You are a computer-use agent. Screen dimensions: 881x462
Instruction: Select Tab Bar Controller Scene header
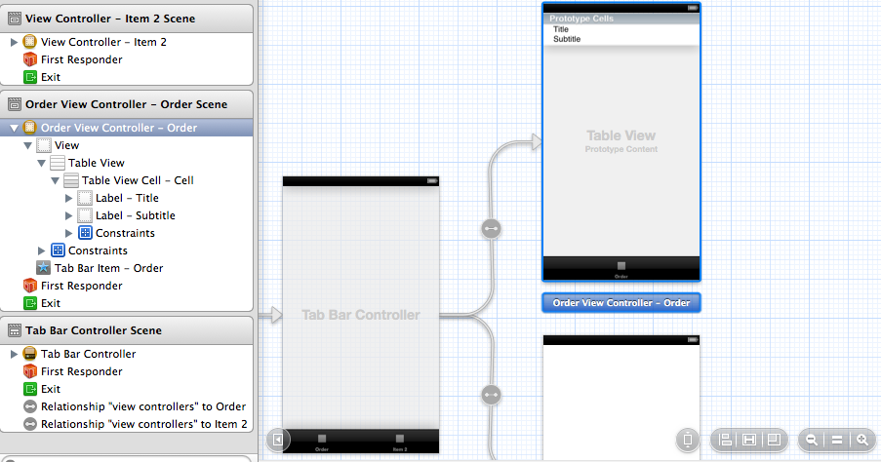click(127, 330)
